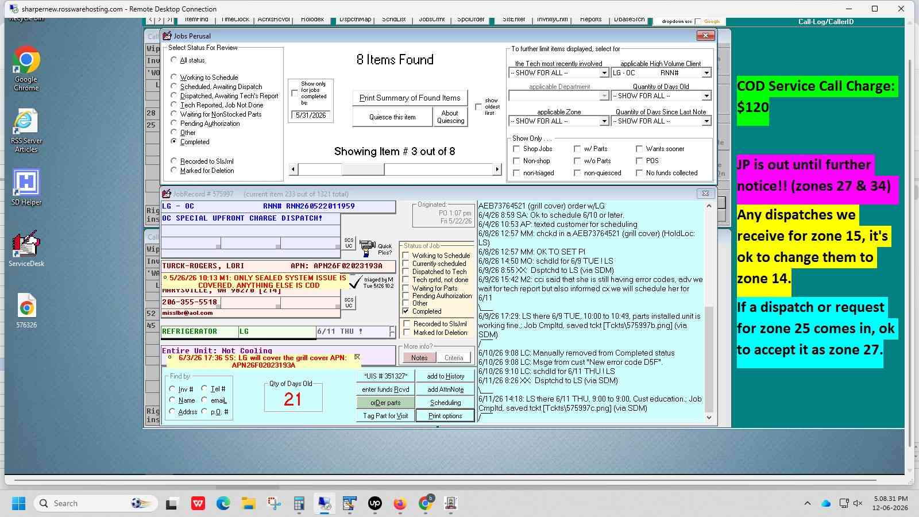Open Calculator from the taskbar

click(x=299, y=504)
